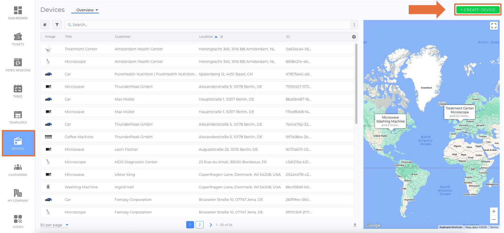This screenshot has width=504, height=233.
Task: Open the Treatment Center device row
Action: [x=81, y=49]
